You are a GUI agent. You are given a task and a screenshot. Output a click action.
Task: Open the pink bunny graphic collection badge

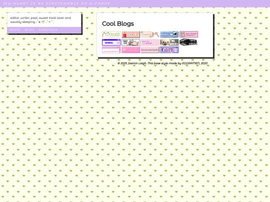(x=188, y=34)
